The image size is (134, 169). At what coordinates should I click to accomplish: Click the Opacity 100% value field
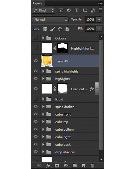tap(90, 20)
